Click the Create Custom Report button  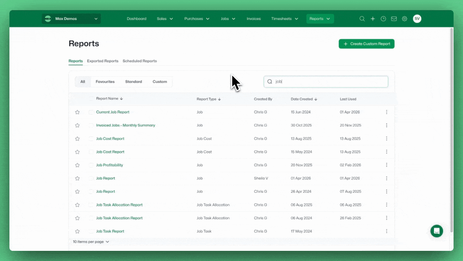366,44
